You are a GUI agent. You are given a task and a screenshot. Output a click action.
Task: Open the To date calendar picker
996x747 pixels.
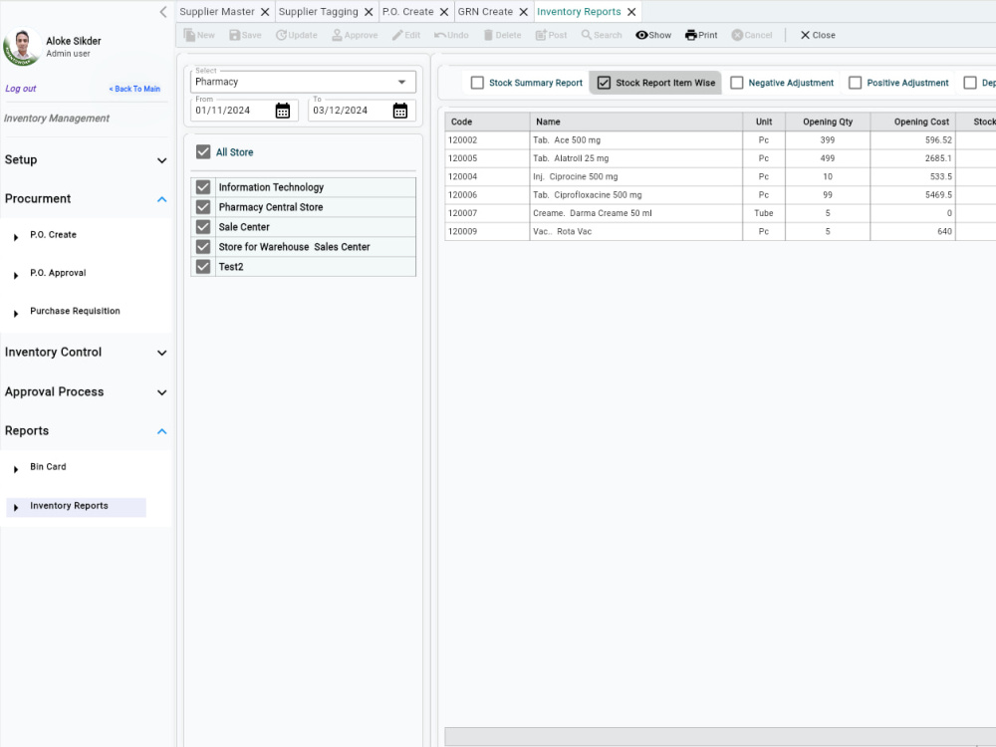click(400, 111)
